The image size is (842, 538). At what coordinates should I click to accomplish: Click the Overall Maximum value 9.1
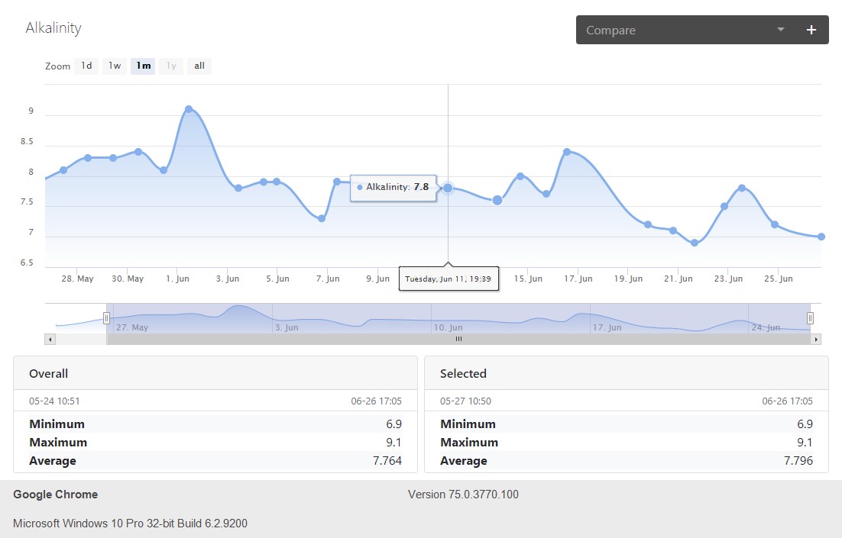(x=393, y=443)
